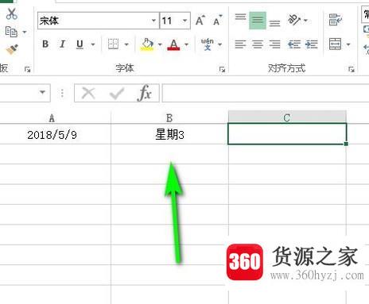This screenshot has width=369, height=304.
Task: Select the Format Painter brush
Action: pos(12,49)
